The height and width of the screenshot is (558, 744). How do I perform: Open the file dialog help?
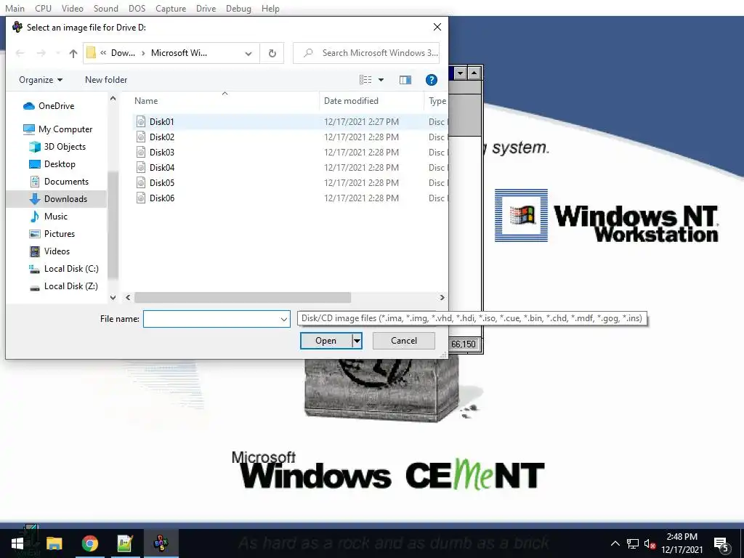(432, 80)
